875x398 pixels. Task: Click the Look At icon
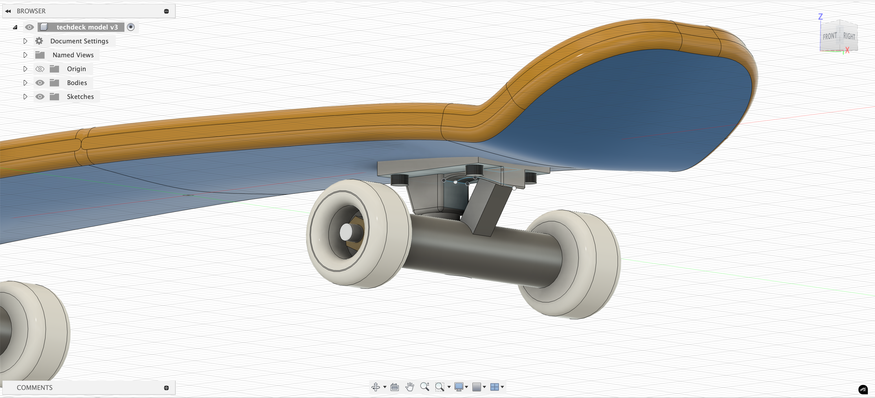[x=394, y=386]
